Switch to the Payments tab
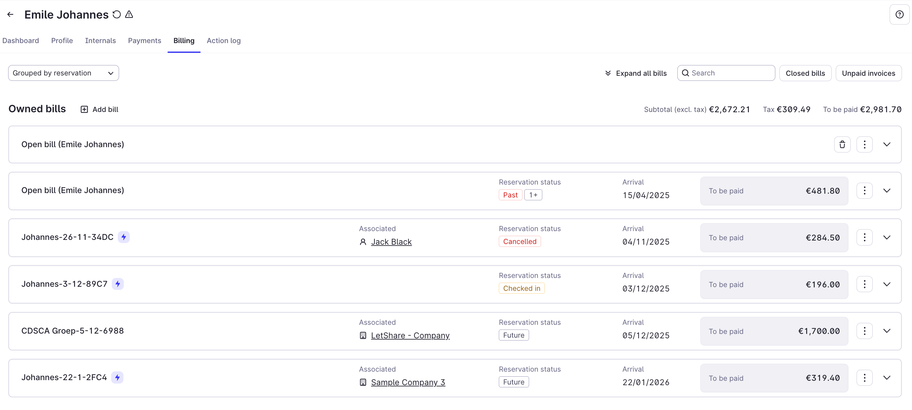The width and height of the screenshot is (912, 410). tap(145, 41)
